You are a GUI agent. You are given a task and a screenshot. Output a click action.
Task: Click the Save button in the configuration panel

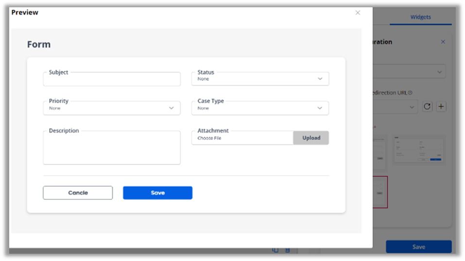(418, 246)
